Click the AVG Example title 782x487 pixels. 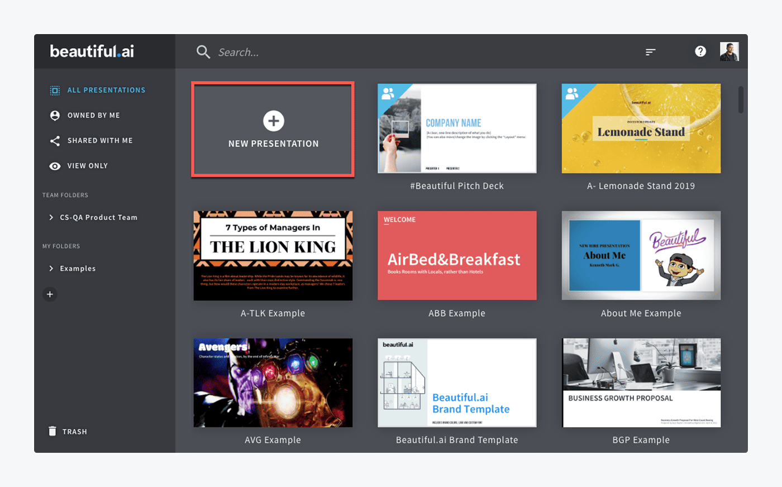(x=273, y=440)
